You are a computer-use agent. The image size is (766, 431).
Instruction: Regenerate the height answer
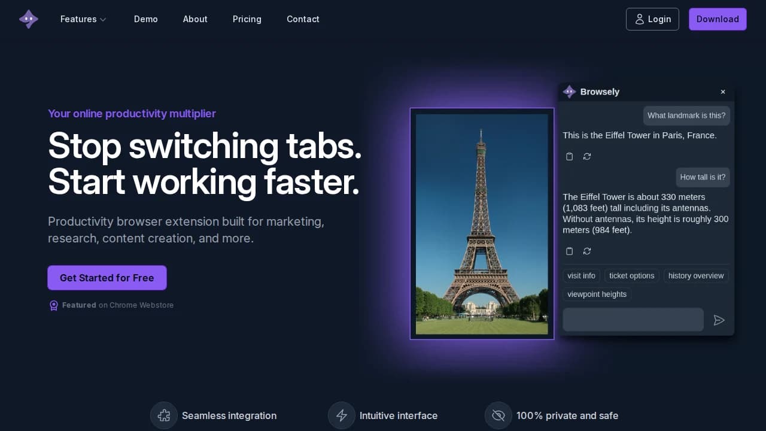coord(587,251)
